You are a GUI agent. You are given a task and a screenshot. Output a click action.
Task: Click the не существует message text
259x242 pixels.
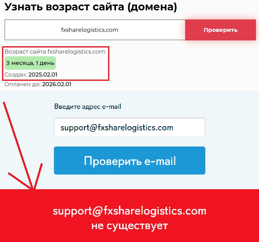(129, 226)
